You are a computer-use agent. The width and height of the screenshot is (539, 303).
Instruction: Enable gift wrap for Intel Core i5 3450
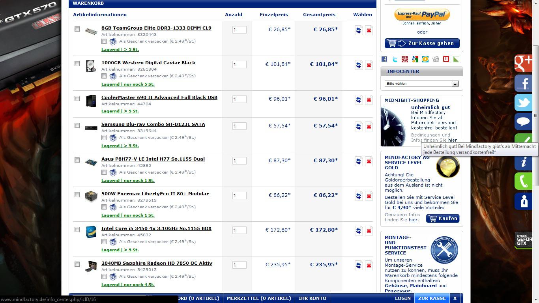tap(104, 241)
